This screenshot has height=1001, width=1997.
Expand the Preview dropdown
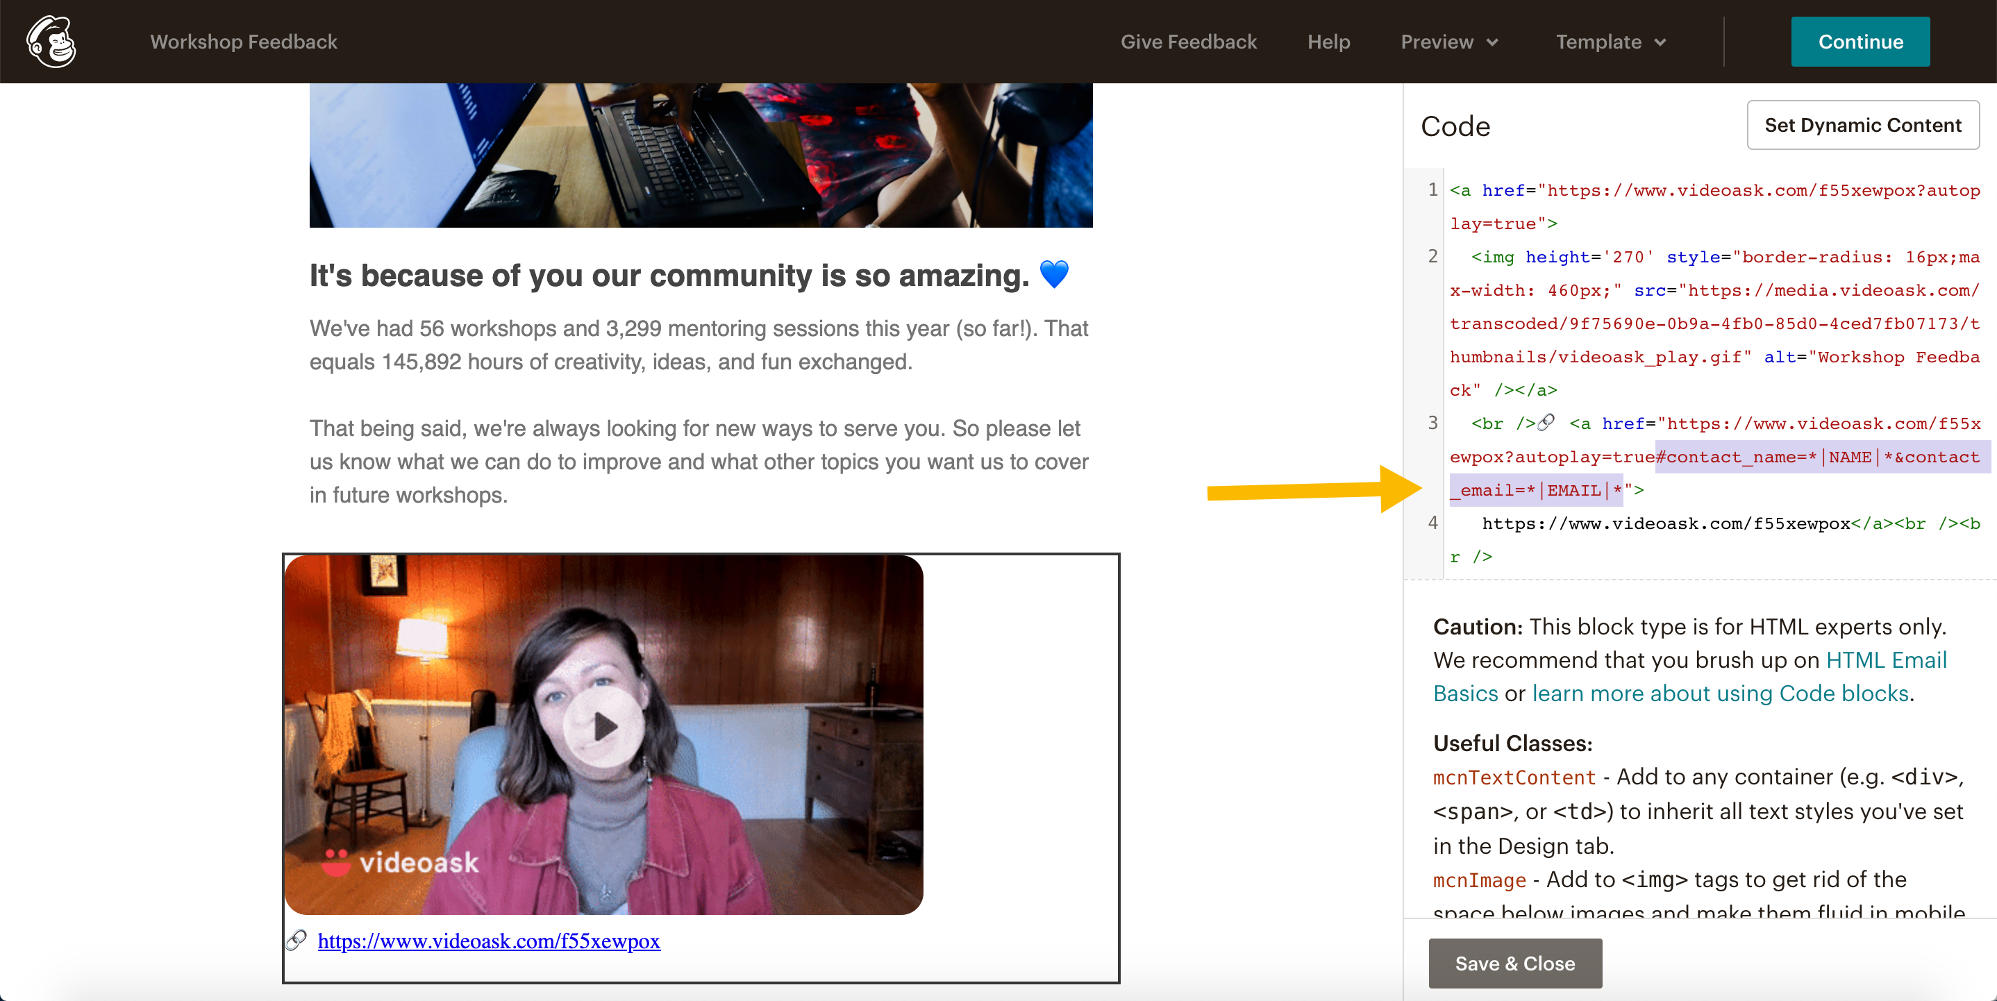[x=1449, y=42]
